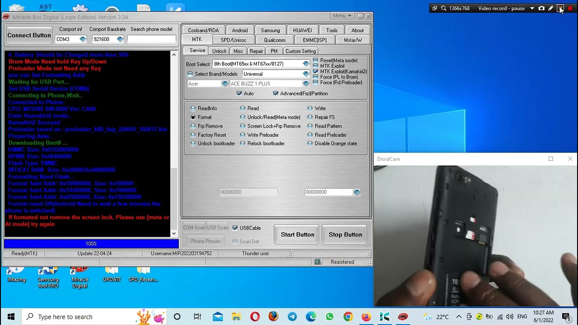Open the right 00000000 address dropdown
The width and height of the screenshot is (578, 325).
pyautogui.click(x=356, y=192)
